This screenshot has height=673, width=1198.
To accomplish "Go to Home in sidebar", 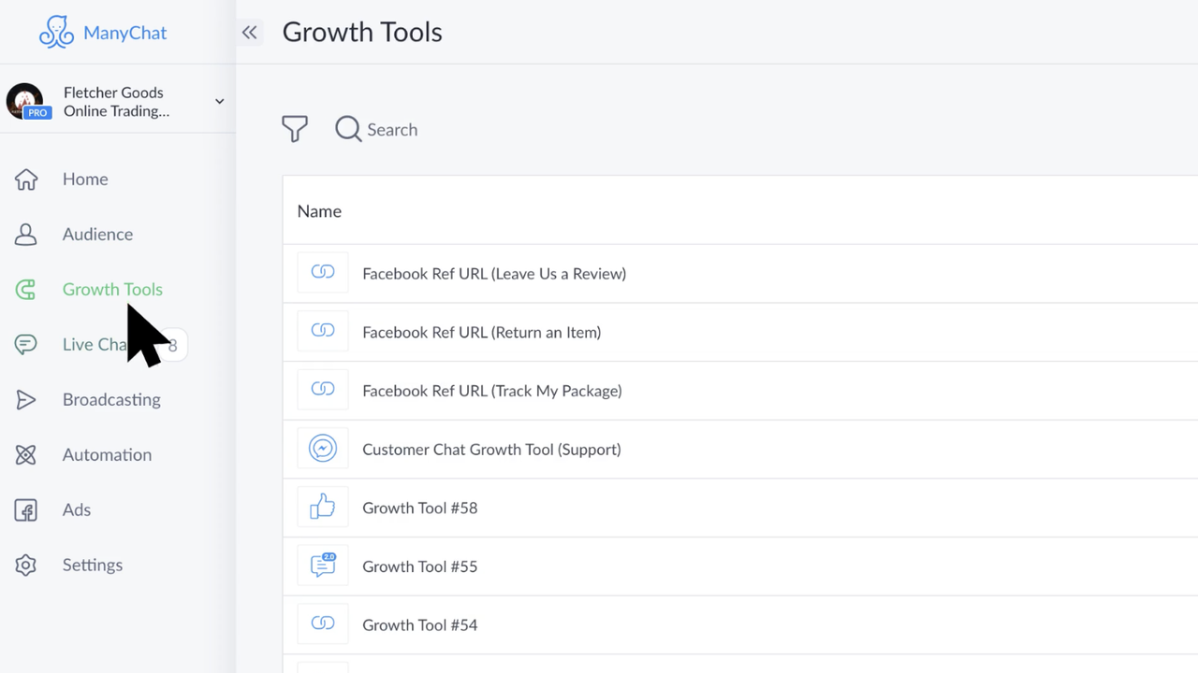I will (x=84, y=179).
